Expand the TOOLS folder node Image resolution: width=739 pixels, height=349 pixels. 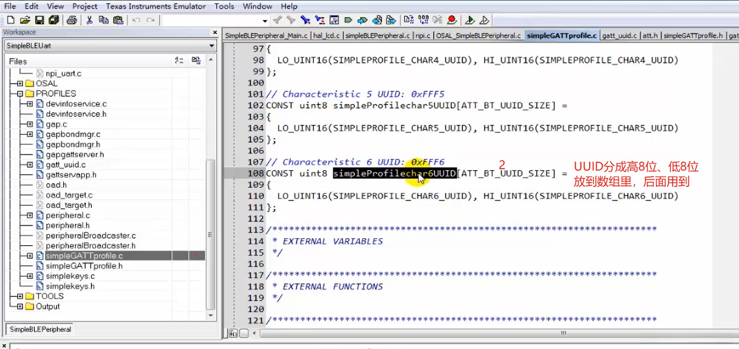point(20,296)
